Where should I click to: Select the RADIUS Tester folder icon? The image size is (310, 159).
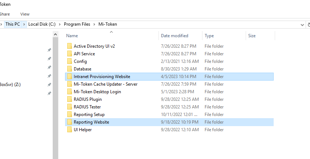click(x=69, y=107)
